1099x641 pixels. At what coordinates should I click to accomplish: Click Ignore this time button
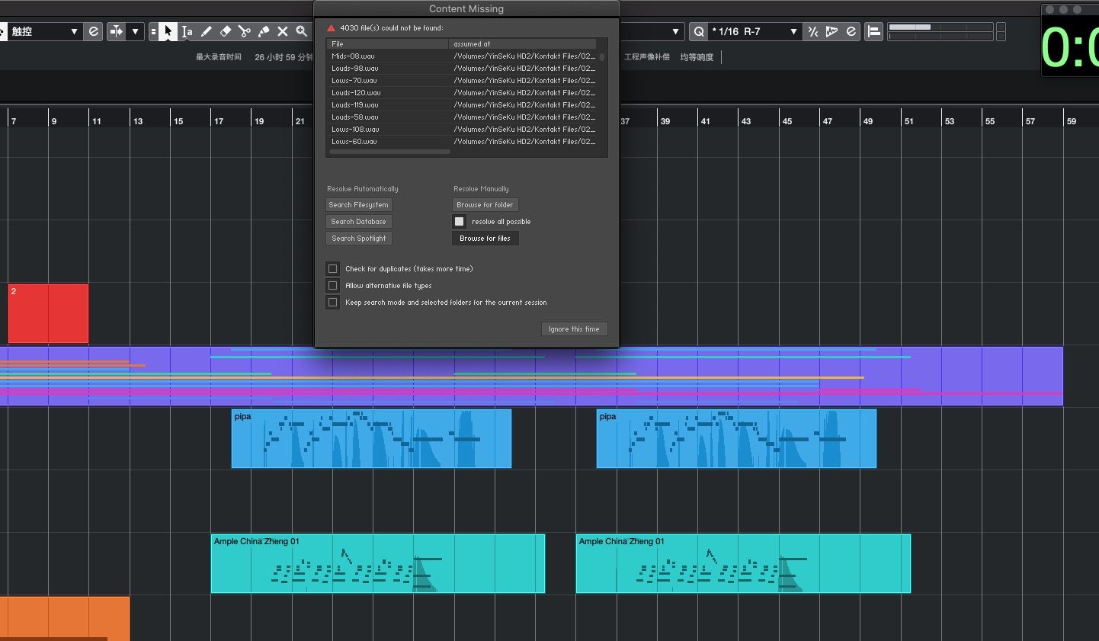574,329
